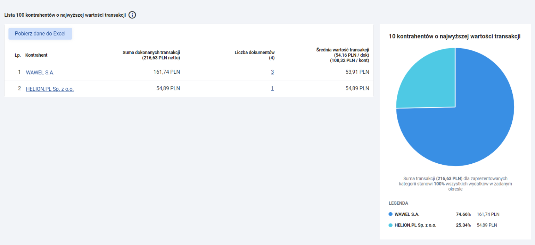Click the Kontrahent column header
Image resolution: width=535 pixels, height=245 pixels.
(36, 55)
